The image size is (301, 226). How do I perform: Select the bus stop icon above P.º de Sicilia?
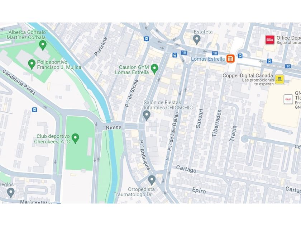coord(147,39)
